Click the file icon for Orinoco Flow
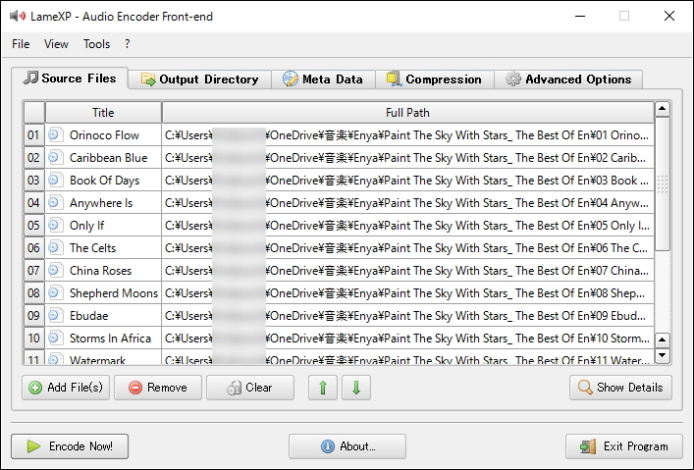 (x=55, y=134)
